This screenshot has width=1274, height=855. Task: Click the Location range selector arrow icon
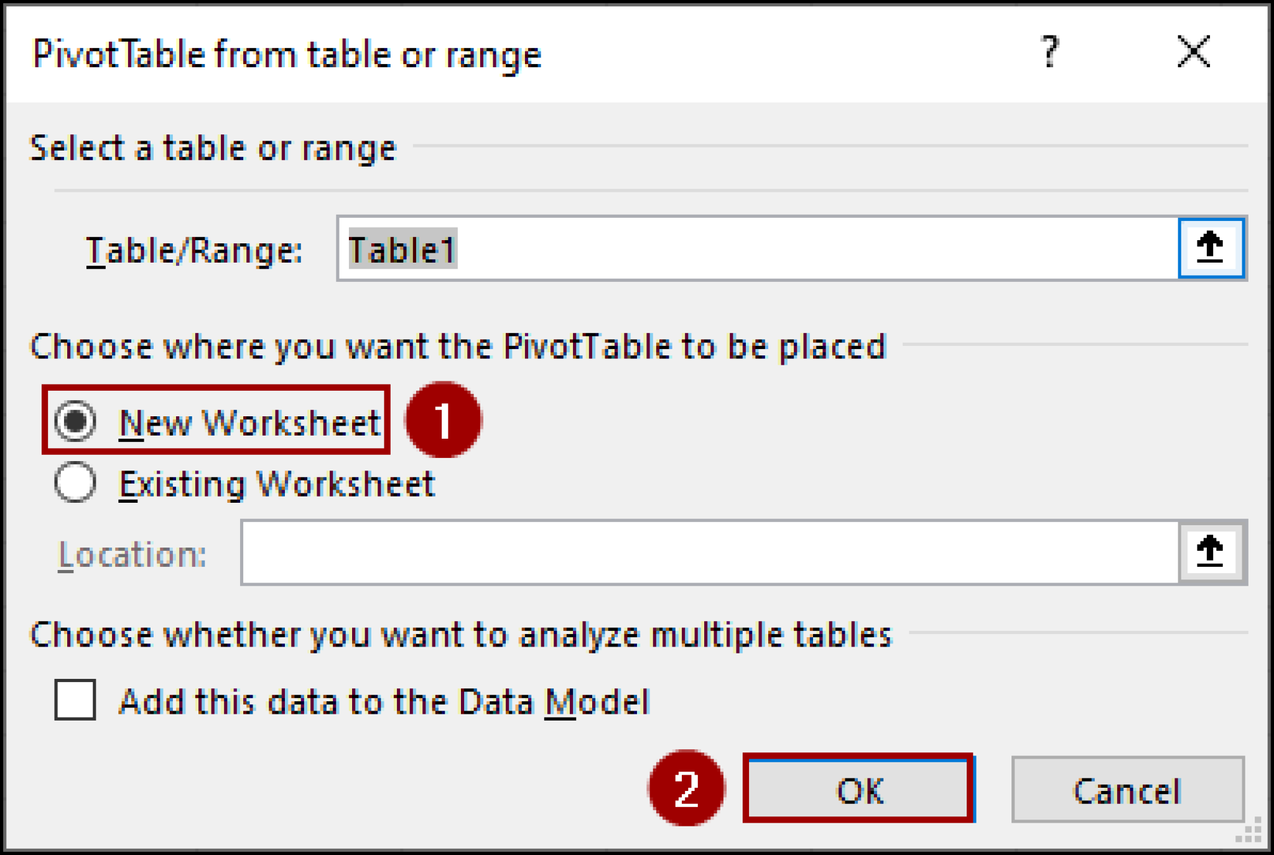[x=1211, y=553]
